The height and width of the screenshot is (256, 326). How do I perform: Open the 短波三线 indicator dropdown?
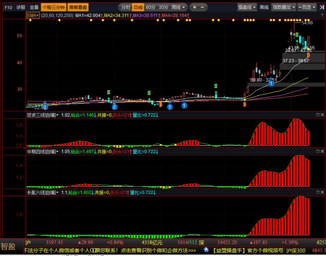click(43, 115)
